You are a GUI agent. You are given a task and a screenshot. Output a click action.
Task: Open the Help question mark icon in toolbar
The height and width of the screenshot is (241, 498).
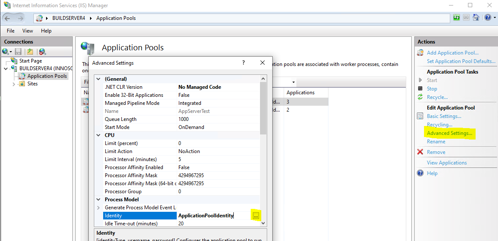click(x=487, y=18)
